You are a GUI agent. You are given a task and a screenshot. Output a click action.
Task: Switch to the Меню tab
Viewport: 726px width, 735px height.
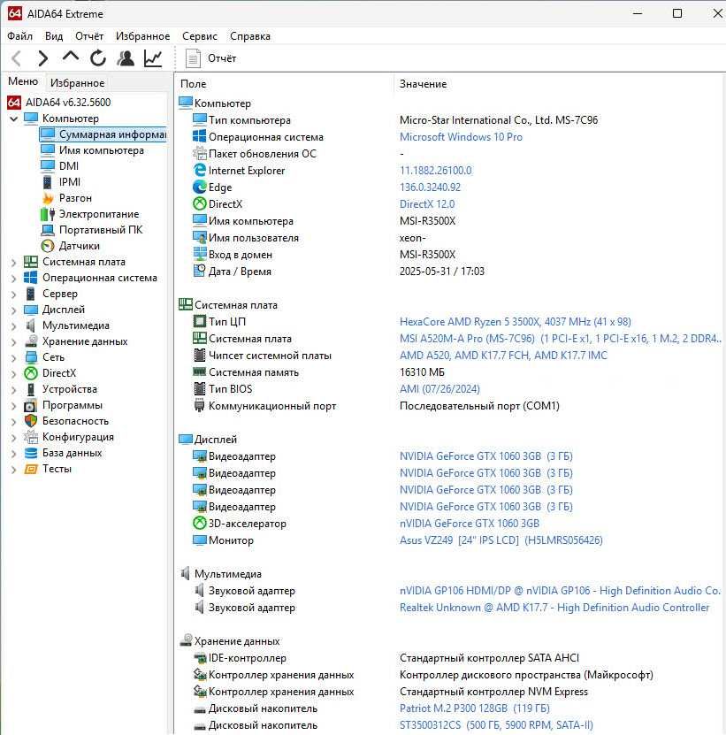point(22,81)
